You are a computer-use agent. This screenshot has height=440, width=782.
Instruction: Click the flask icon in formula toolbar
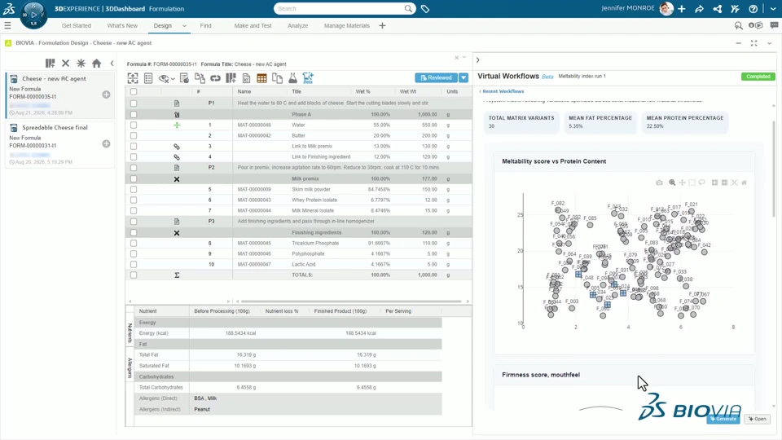click(292, 78)
